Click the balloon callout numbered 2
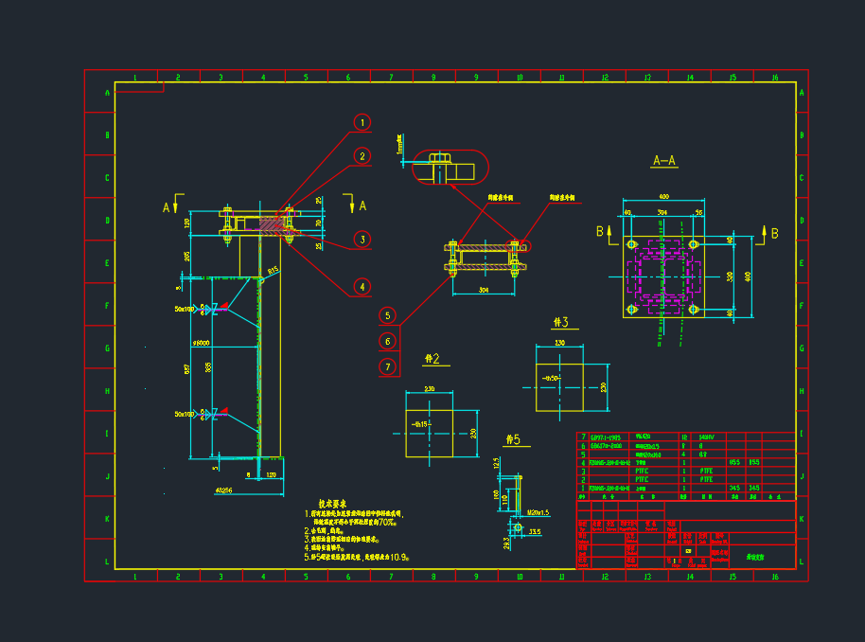Screen dimensions: 865x642 tap(362, 156)
